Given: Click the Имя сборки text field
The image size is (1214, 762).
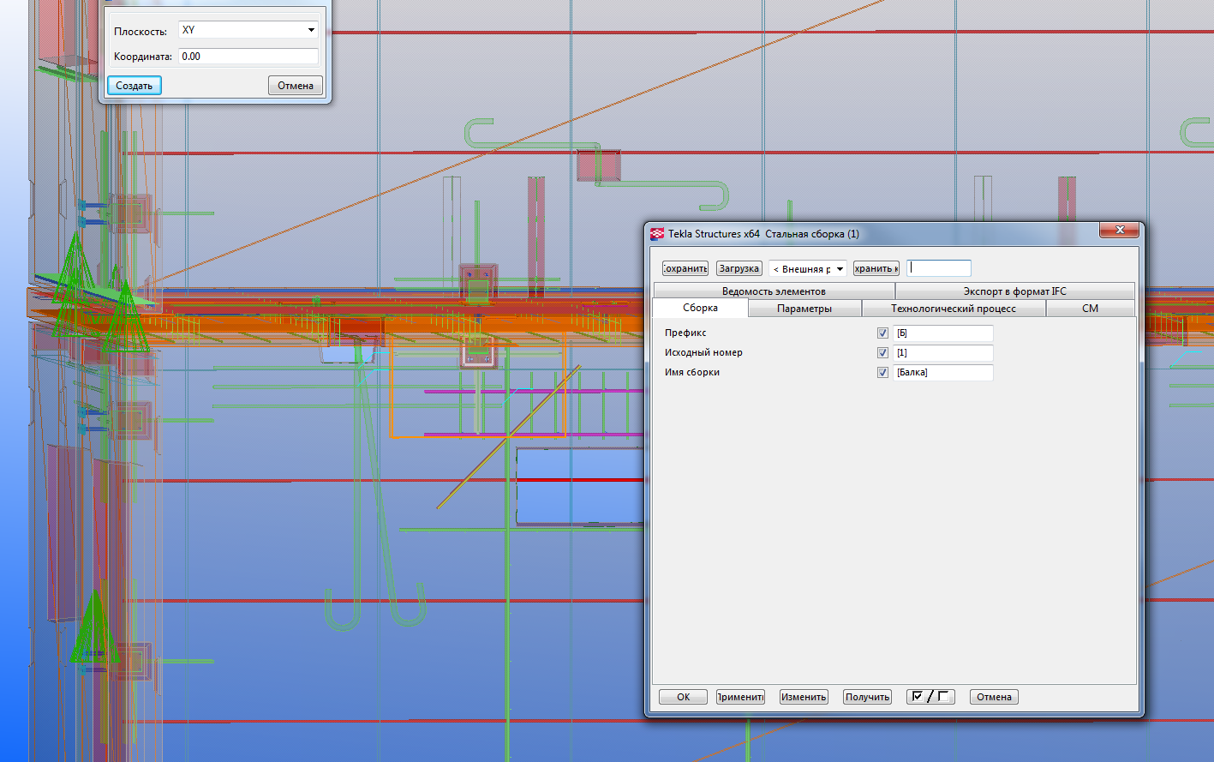Looking at the screenshot, I should click(942, 373).
